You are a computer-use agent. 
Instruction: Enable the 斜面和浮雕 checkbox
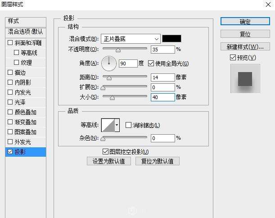10,43
